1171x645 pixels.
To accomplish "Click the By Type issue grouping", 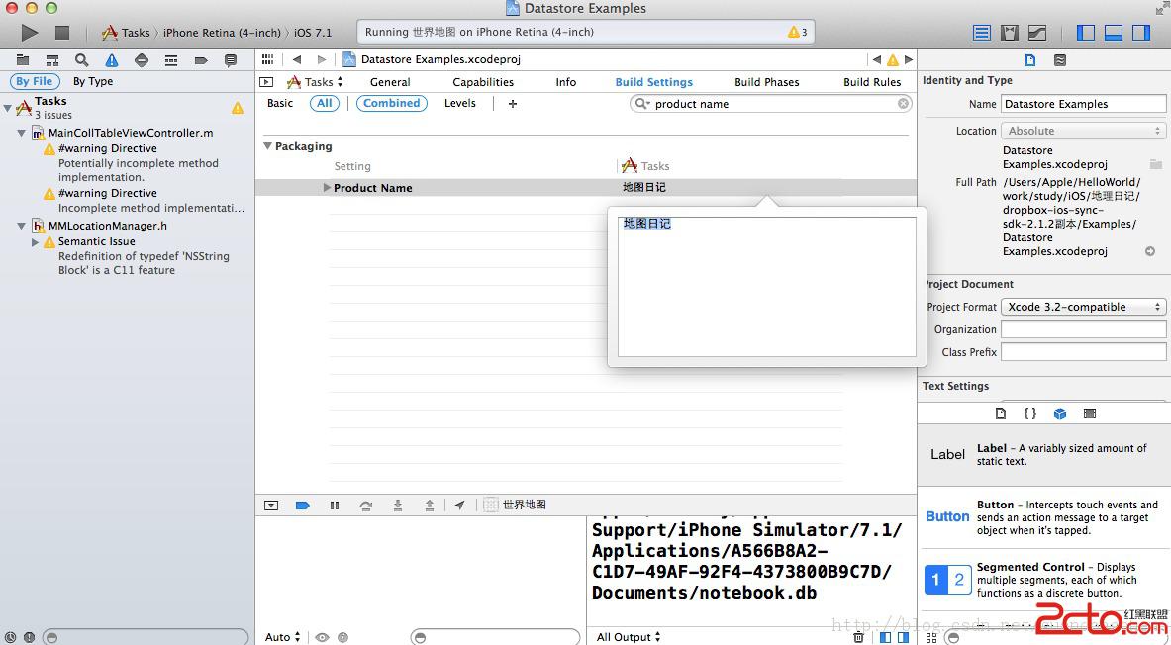I will [x=93, y=82].
